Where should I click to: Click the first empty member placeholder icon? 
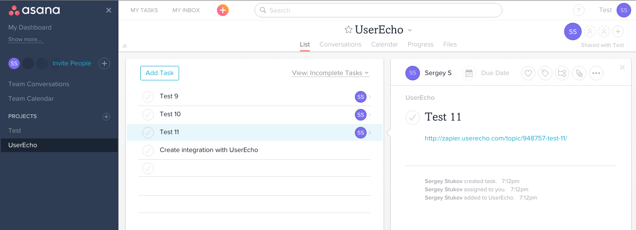pyautogui.click(x=590, y=31)
